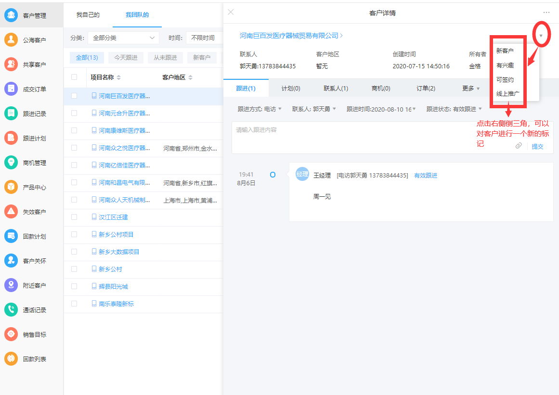Open the 不限时间 time dropdown
559x395 pixels.
coord(204,38)
